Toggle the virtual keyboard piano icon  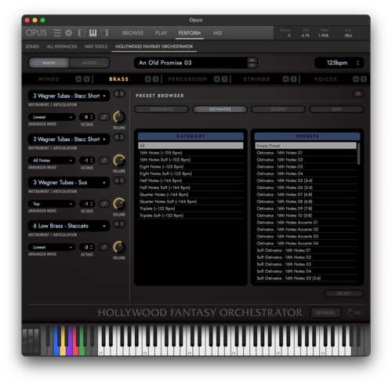coord(93,33)
